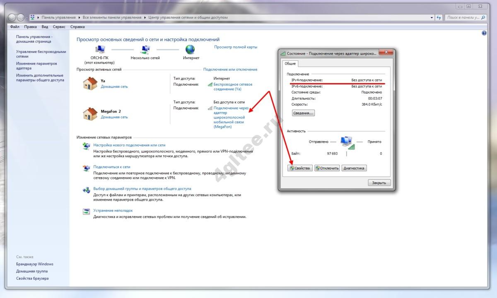Click the back navigation arrow button
Viewport: 497px width, 298px height.
(x=12, y=17)
